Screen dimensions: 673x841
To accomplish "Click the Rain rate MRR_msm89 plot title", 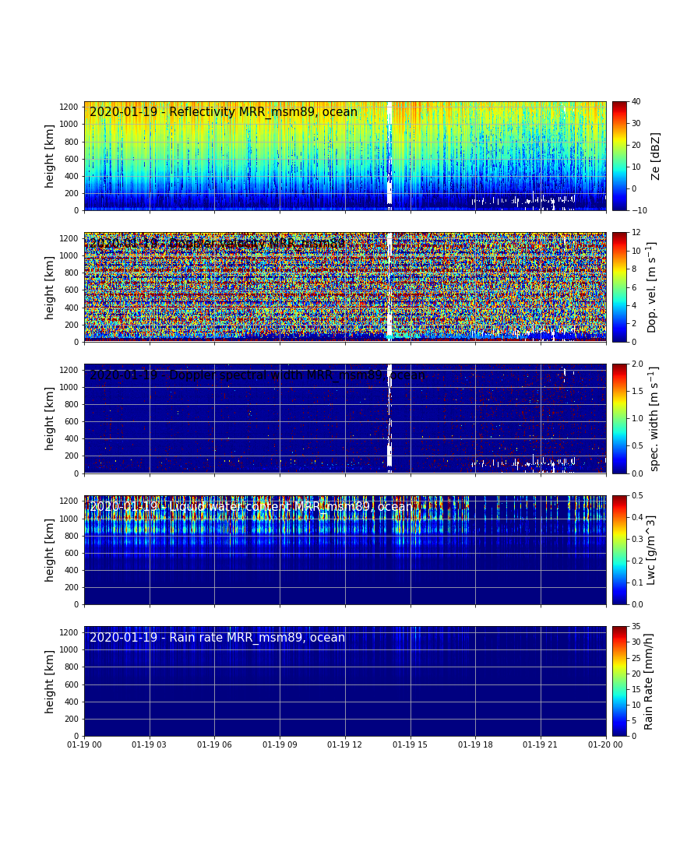I will click(x=217, y=638).
